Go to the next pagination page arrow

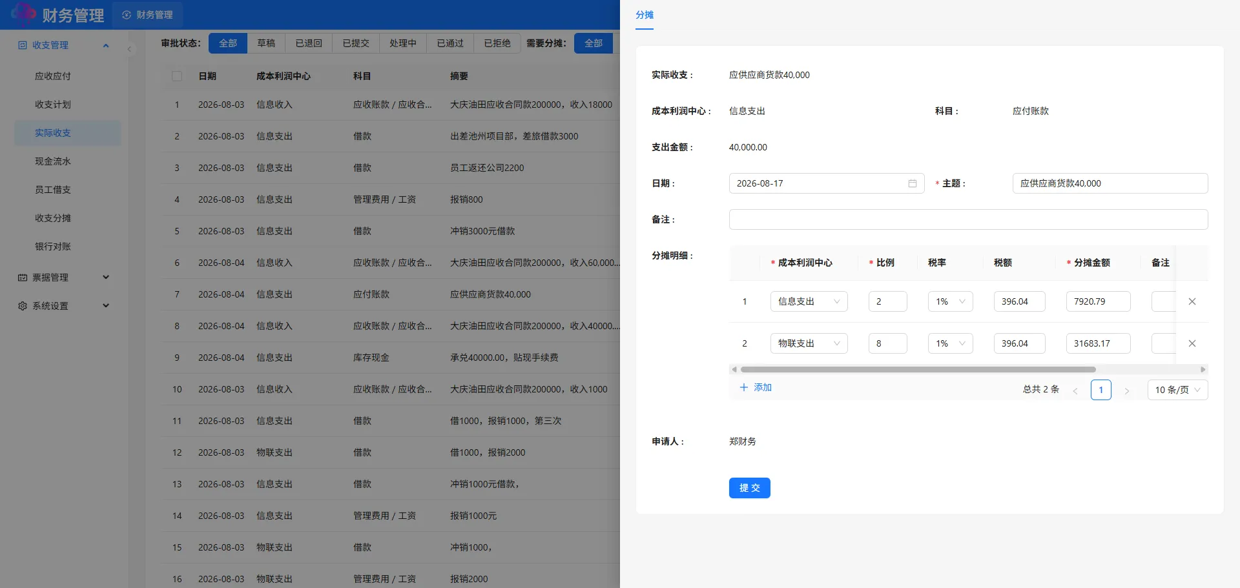[x=1127, y=390]
